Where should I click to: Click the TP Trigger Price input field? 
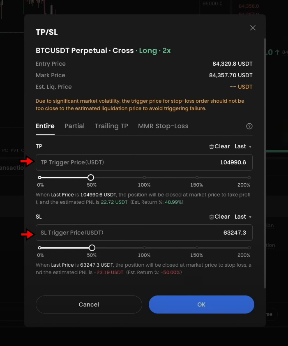pyautogui.click(x=144, y=162)
